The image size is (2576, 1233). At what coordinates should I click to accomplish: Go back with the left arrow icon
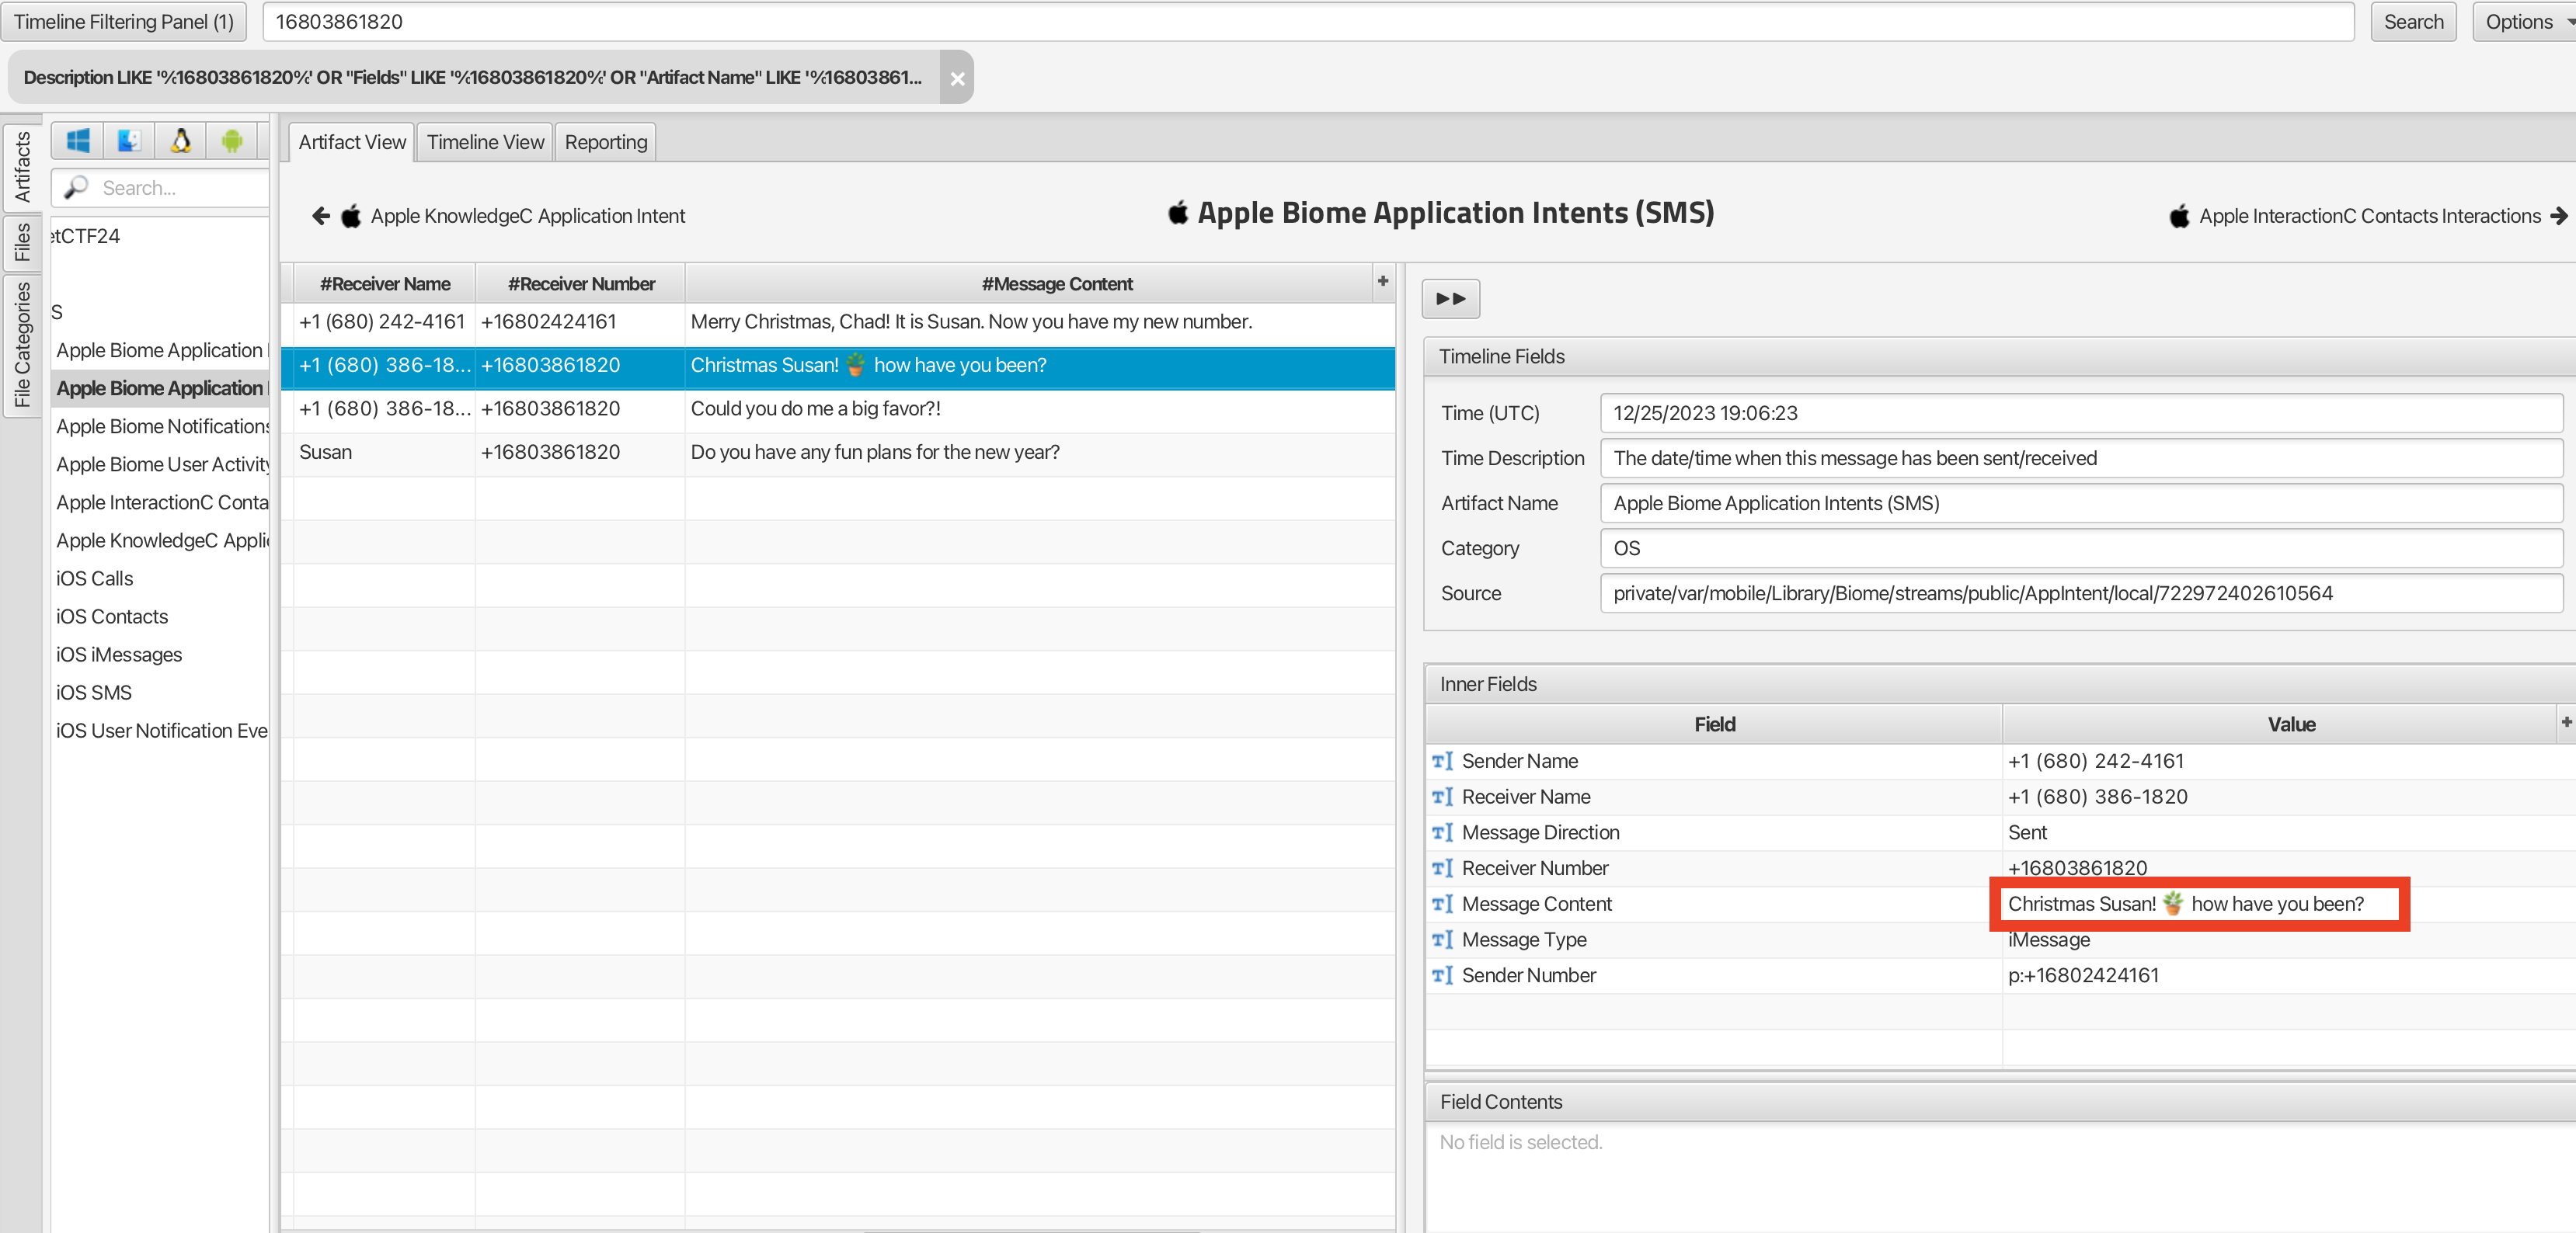point(320,216)
